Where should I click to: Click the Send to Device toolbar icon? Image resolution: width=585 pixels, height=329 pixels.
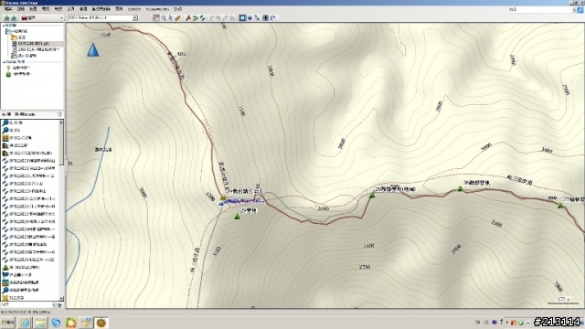tap(6, 17)
